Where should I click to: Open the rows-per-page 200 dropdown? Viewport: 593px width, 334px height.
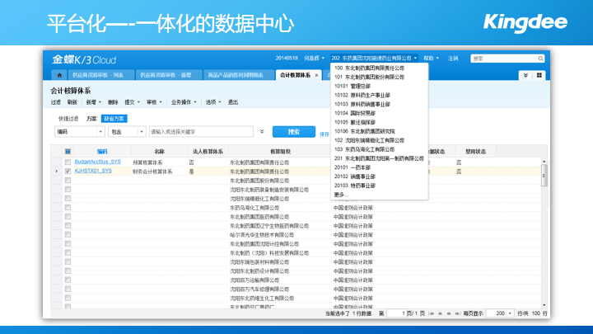[x=510, y=313]
